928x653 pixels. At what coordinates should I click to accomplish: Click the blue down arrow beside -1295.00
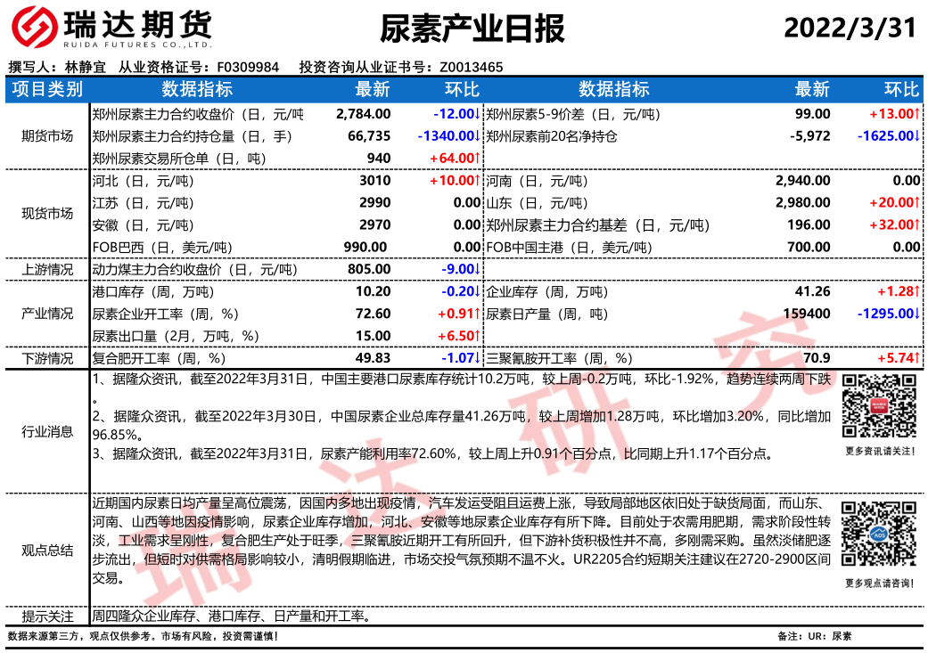click(x=916, y=314)
